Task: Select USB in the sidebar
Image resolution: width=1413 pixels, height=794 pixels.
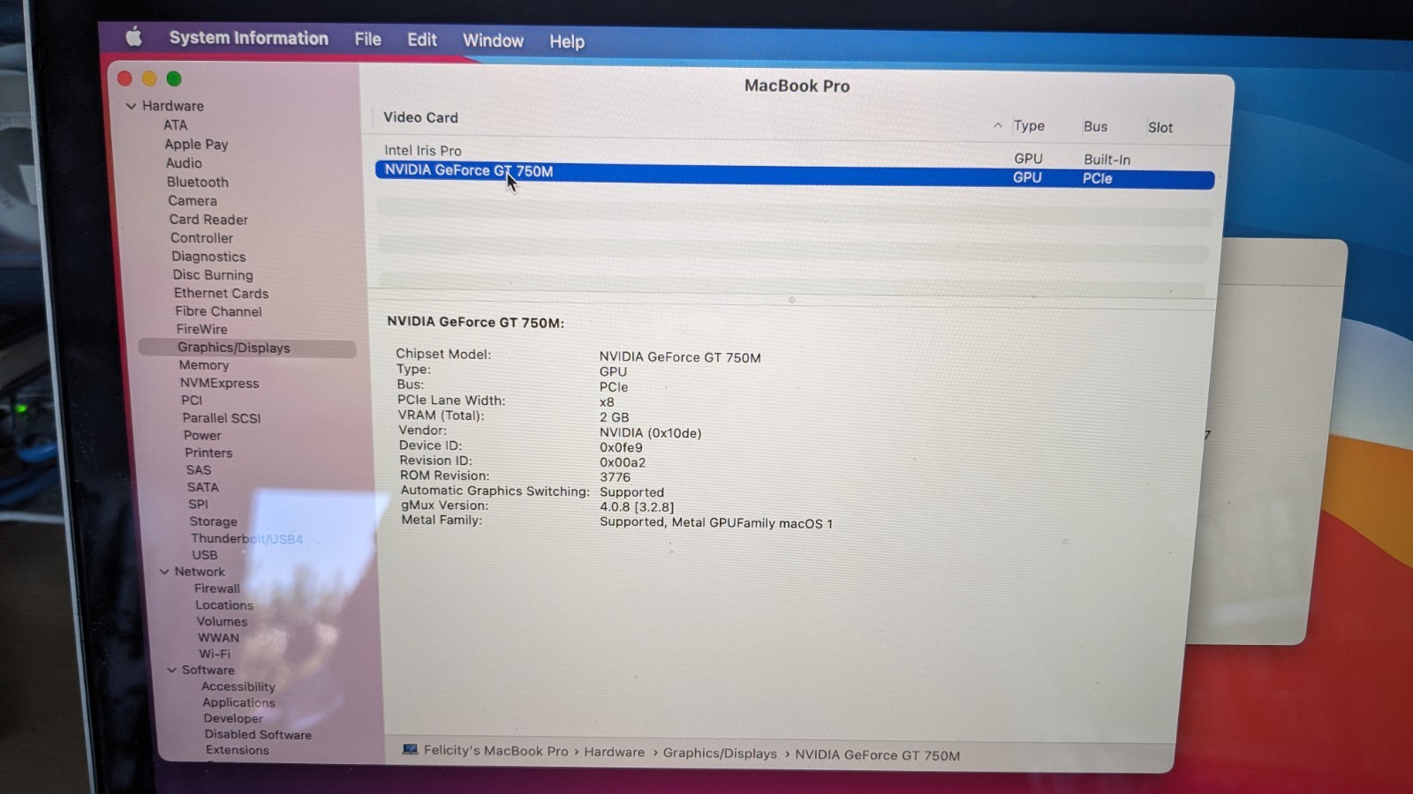Action: click(x=204, y=555)
